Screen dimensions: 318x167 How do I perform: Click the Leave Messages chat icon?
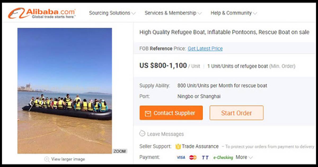pos(142,134)
